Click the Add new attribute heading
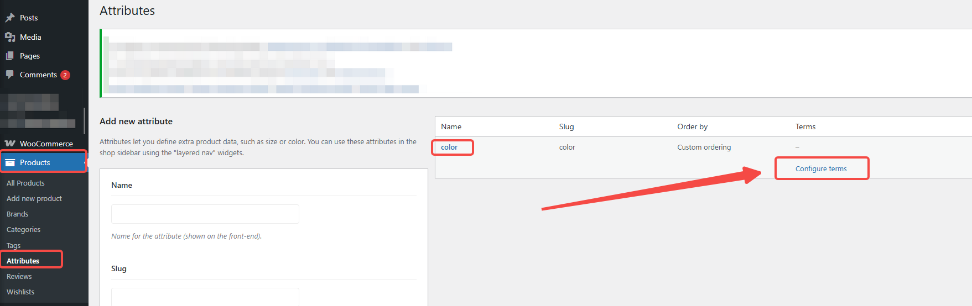Screen dimensions: 972x306 tap(136, 122)
